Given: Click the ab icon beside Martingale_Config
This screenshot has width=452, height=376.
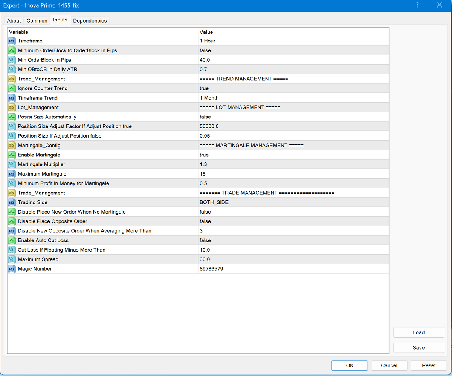Looking at the screenshot, I should pyautogui.click(x=12, y=145).
